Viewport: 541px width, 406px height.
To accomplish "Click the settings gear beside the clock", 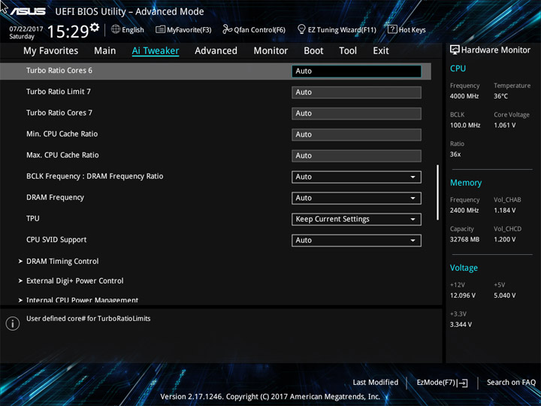I will (94, 27).
